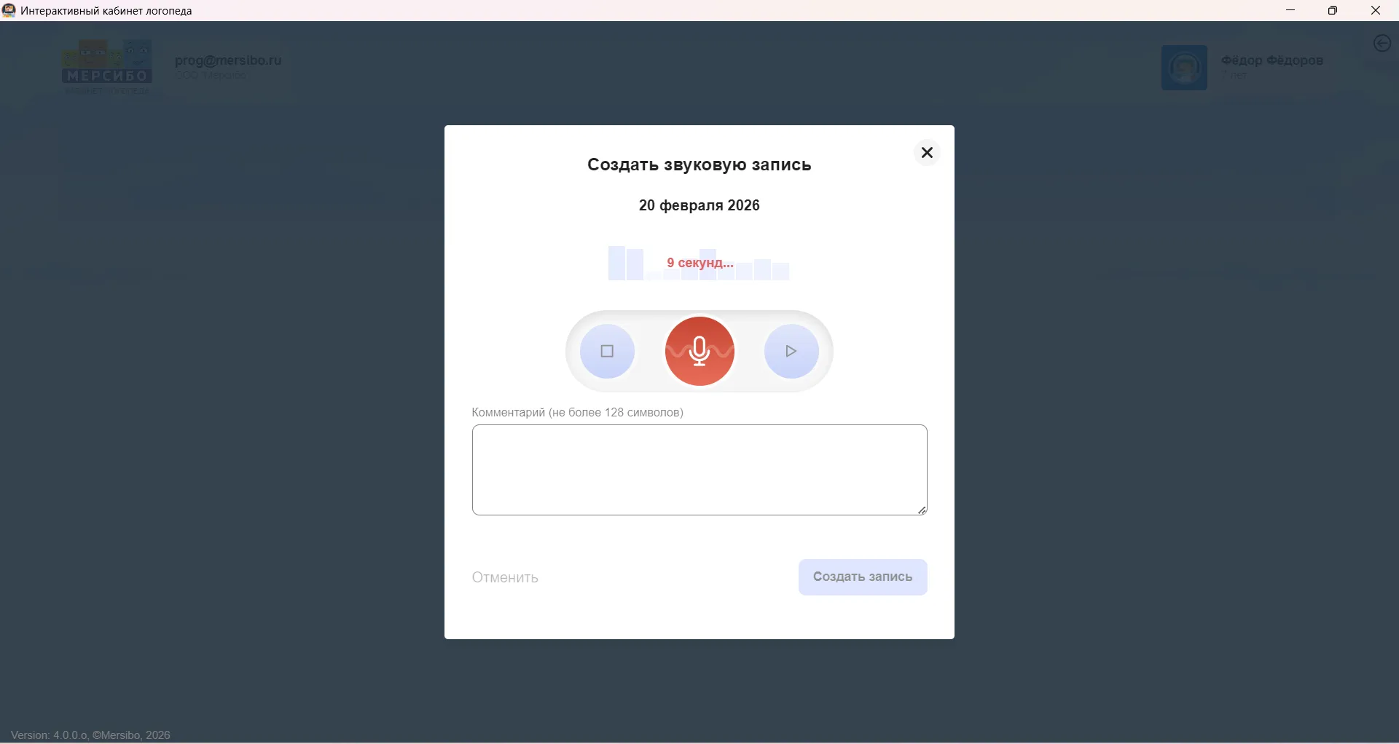1399x744 pixels.
Task: Click the version text at the bottom left
Action: (x=90, y=735)
